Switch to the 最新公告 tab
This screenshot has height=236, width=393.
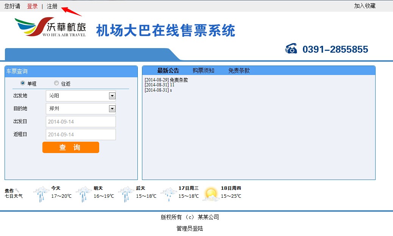(x=168, y=70)
